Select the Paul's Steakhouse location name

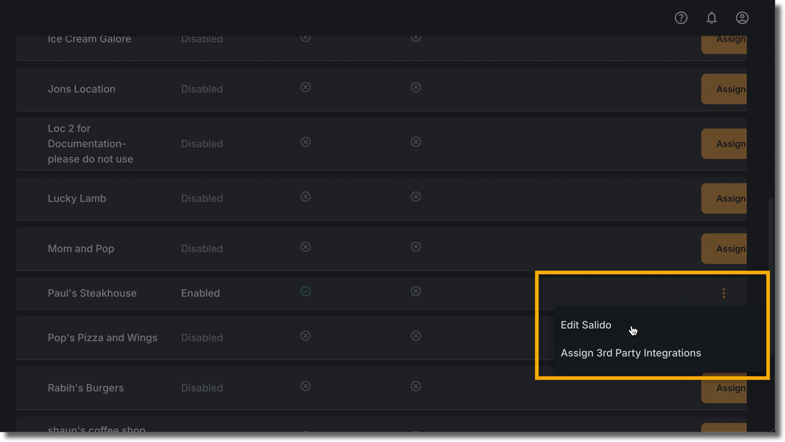92,293
